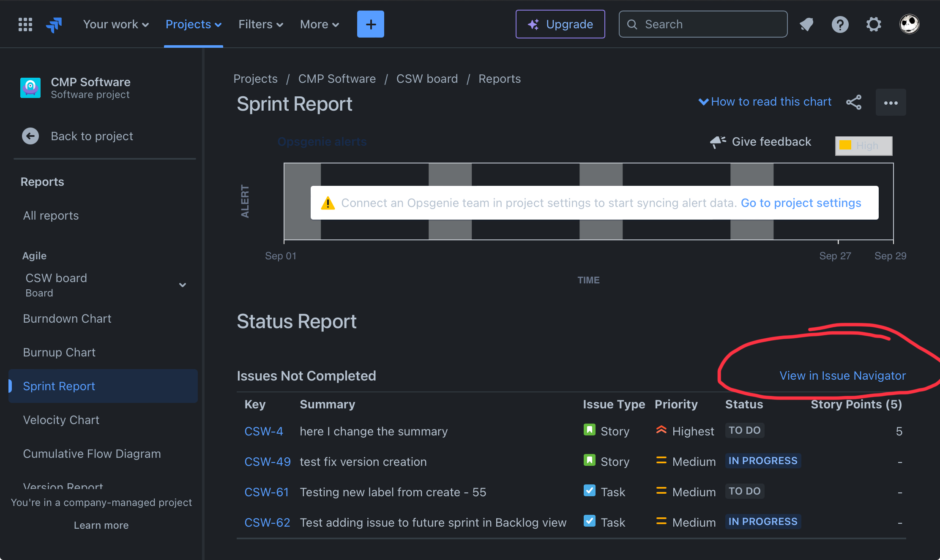Open the Filters menu
Viewport: 940px width, 560px height.
(260, 24)
